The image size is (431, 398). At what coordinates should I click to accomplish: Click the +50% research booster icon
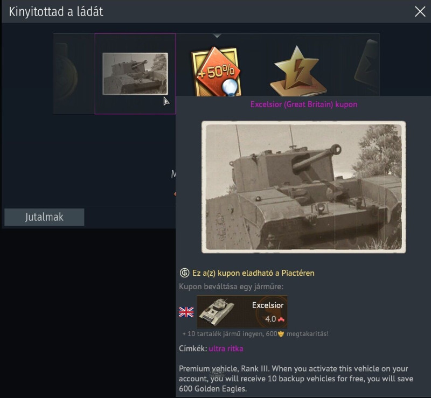pos(216,72)
